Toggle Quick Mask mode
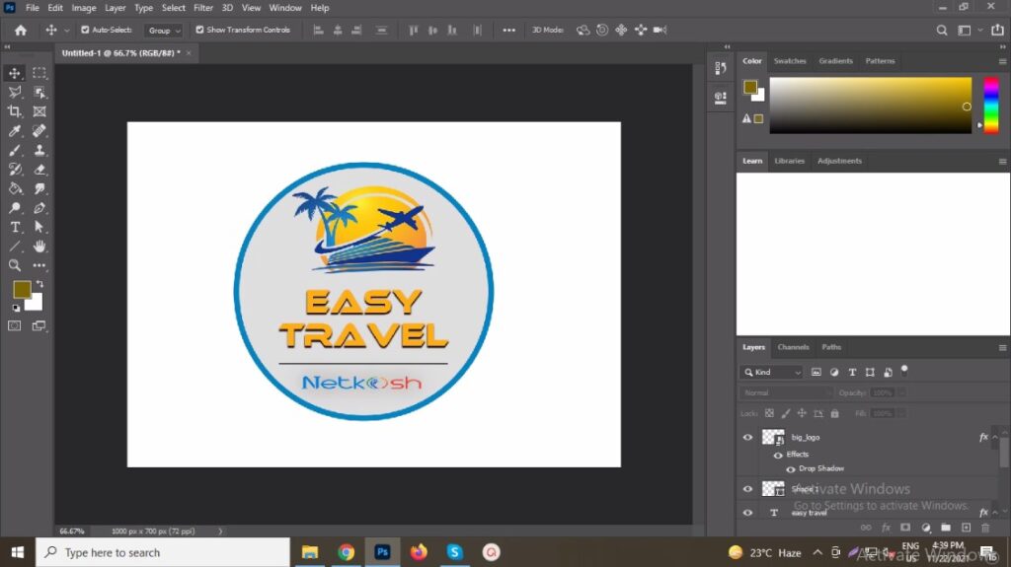The image size is (1011, 567). tap(14, 326)
